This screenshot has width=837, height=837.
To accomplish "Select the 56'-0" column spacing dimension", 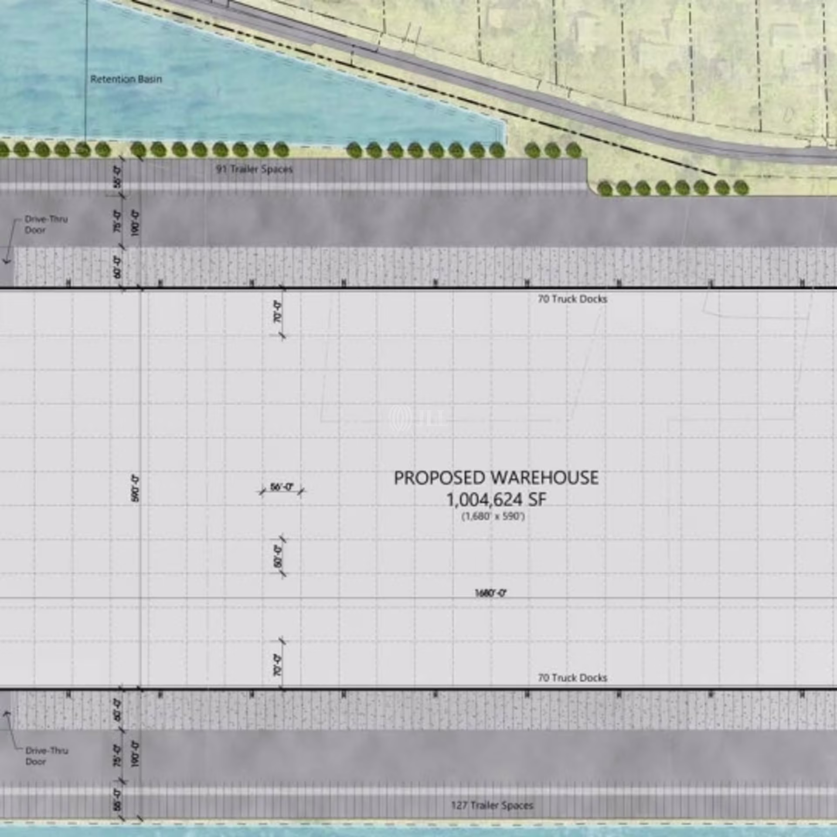I will click(282, 487).
